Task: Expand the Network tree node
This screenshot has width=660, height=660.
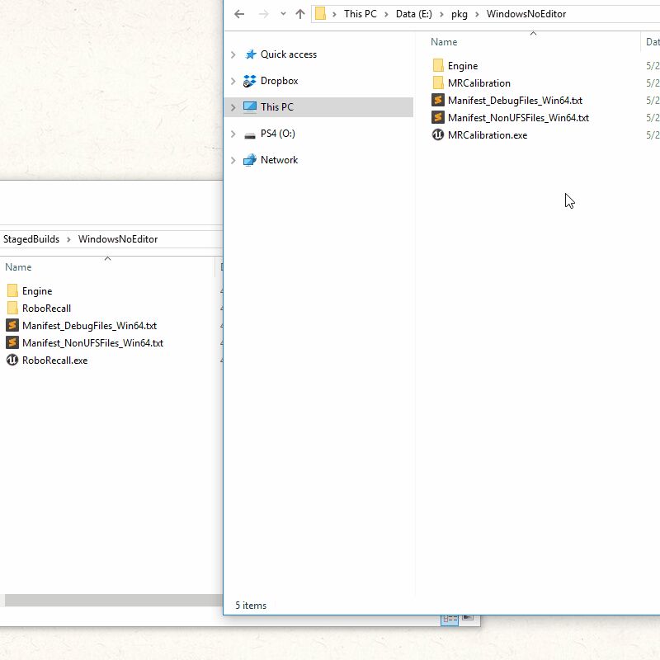Action: point(233,160)
